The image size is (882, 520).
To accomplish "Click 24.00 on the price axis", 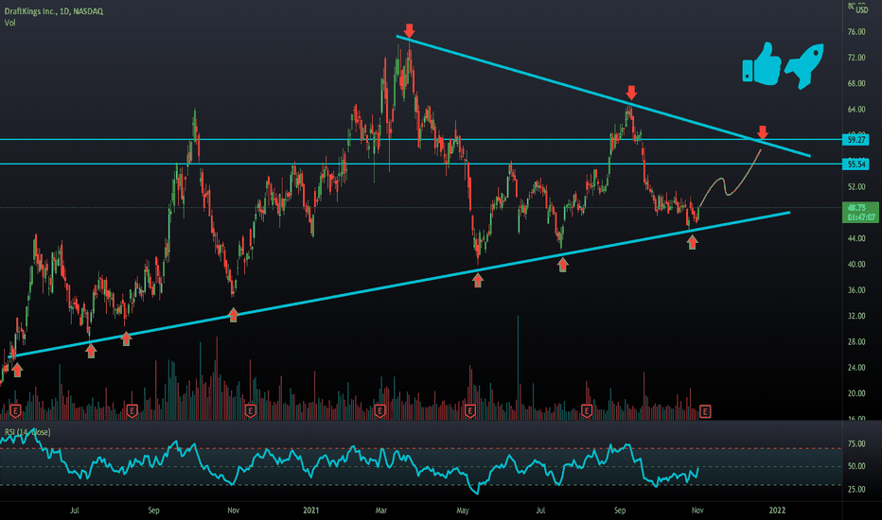I will (x=856, y=368).
